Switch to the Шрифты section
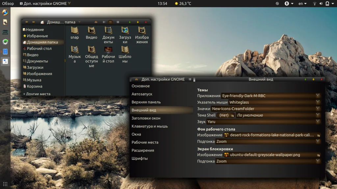This screenshot has height=189, width=337. 140,158
